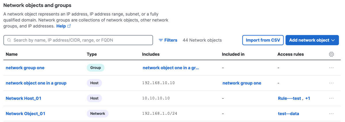The image size is (345, 122).
Task: Show the +1 additional access rules
Action: pos(308,98)
